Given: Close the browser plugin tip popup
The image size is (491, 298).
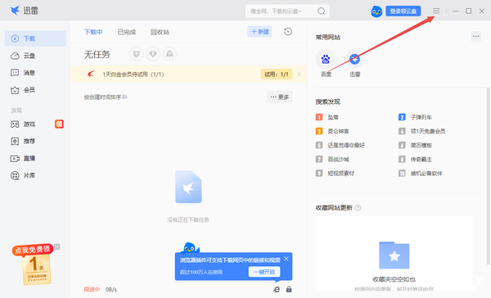Looking at the screenshot, I should pyautogui.click(x=286, y=259).
